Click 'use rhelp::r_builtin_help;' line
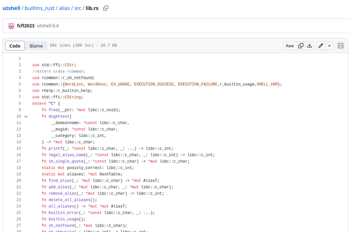Viewport: 350px width, 232px height. tap(62, 91)
